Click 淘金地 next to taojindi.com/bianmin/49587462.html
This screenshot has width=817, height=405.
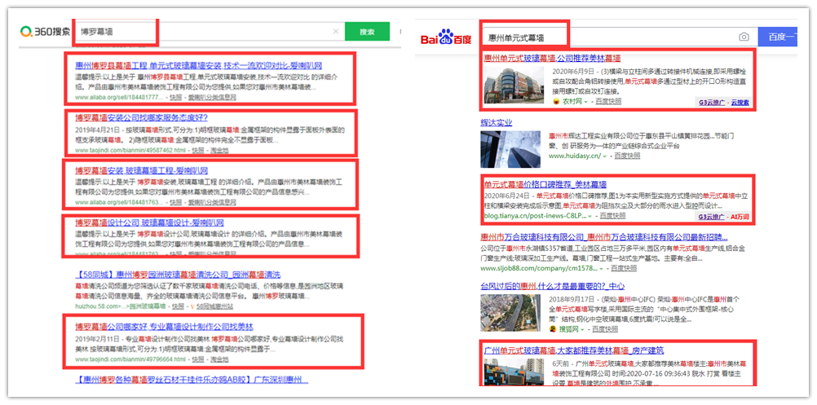pos(219,151)
